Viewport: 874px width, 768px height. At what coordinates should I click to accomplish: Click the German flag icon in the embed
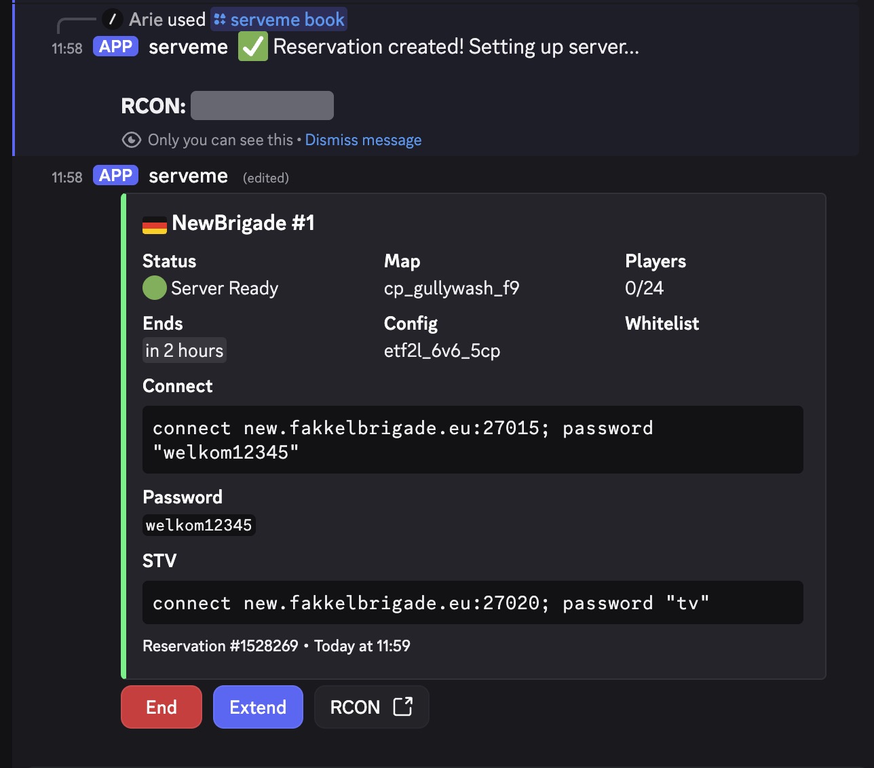click(x=155, y=225)
